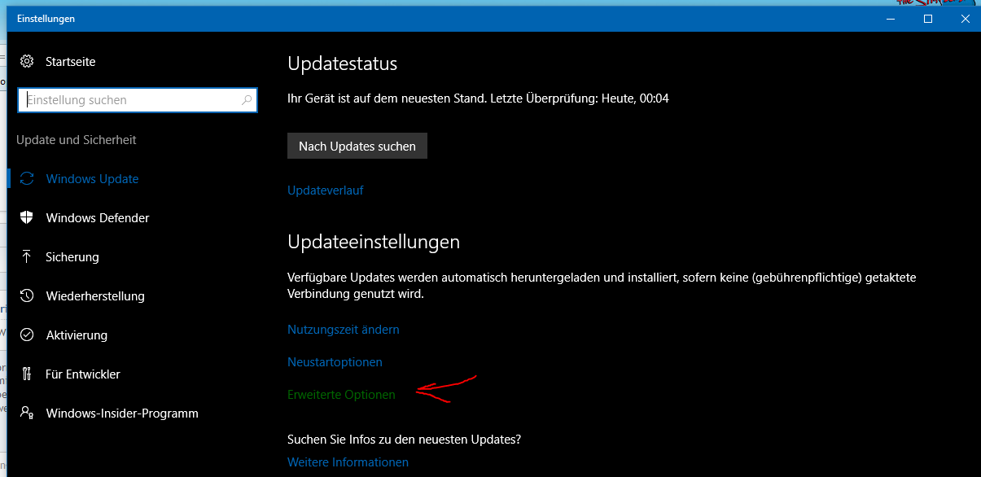The height and width of the screenshot is (477, 981).
Task: Open the Neustartoptionen link
Action: tap(335, 362)
